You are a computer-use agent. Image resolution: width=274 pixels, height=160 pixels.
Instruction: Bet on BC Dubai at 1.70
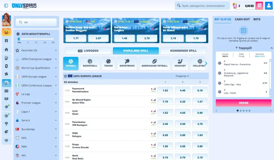[x=196, y=38]
